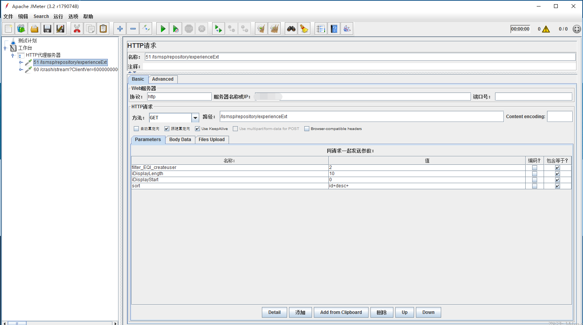This screenshot has height=325, width=583.
Task: Check 编码? box for iDisplayLength row
Action: pyautogui.click(x=534, y=174)
